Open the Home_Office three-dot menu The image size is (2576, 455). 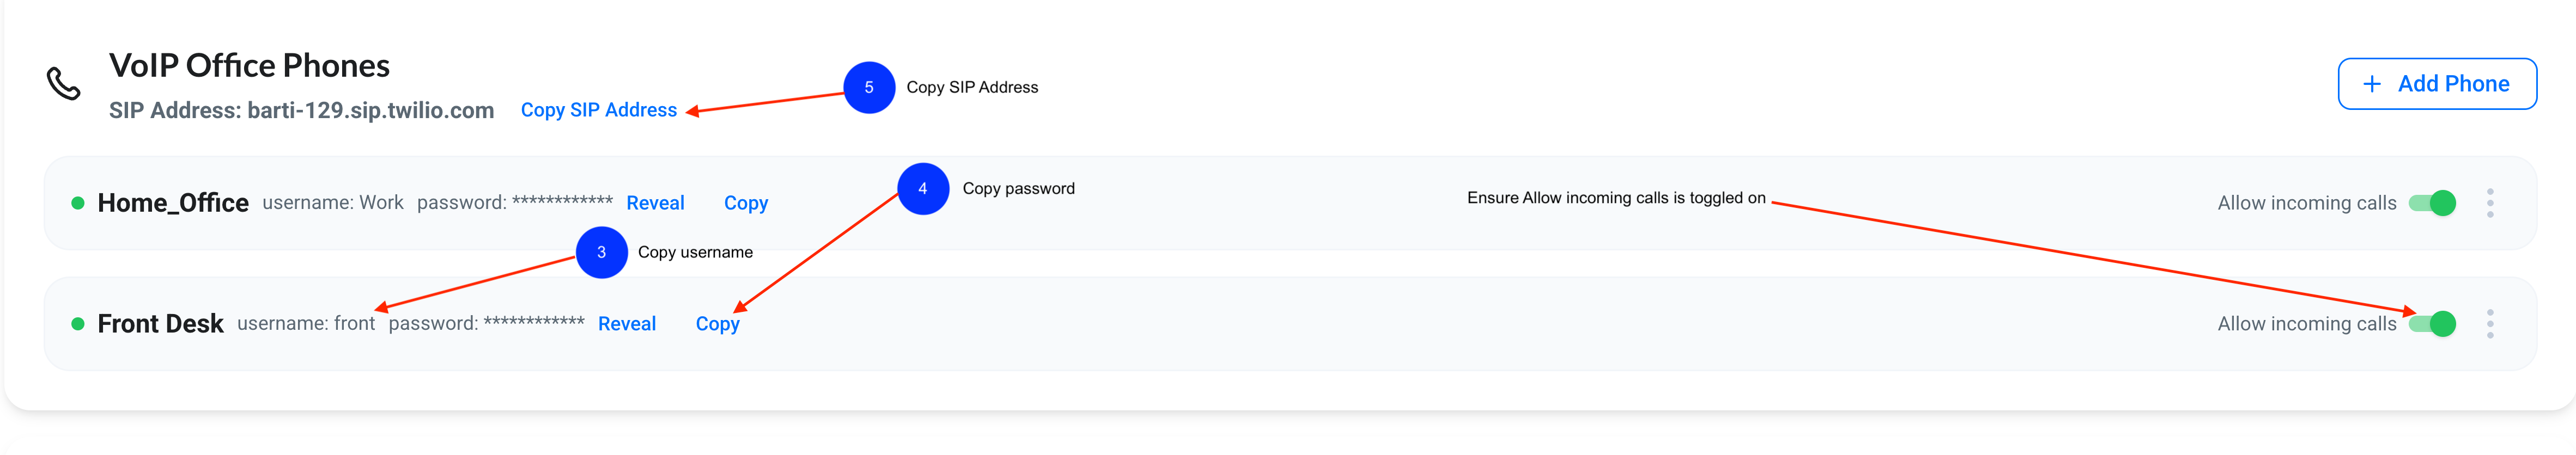(x=2490, y=203)
